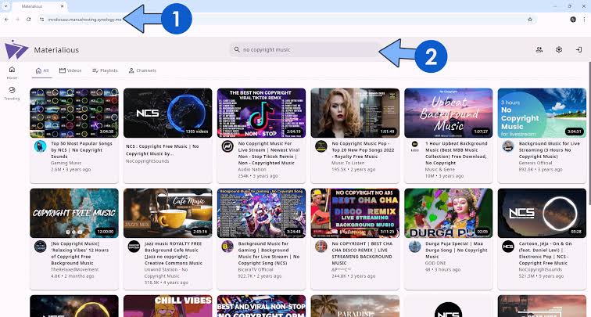
Task: Click 'No COPYRIGHT | BEST CHA CHA DISCO REMIX' title
Action: [362, 254]
